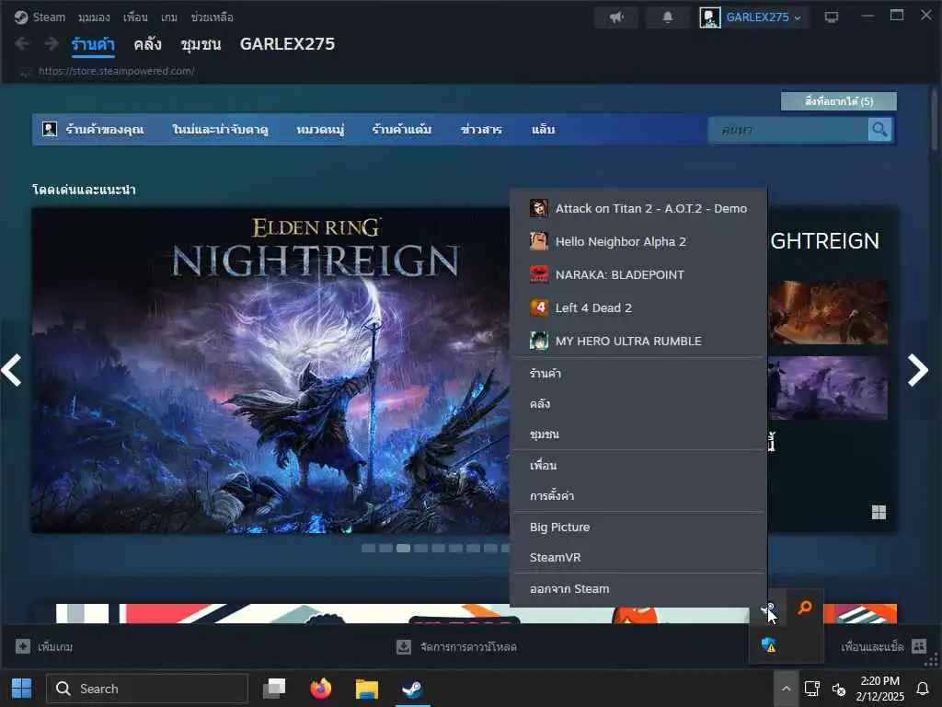
Task: Collapse the hidden tray icons chevron
Action: tap(786, 689)
